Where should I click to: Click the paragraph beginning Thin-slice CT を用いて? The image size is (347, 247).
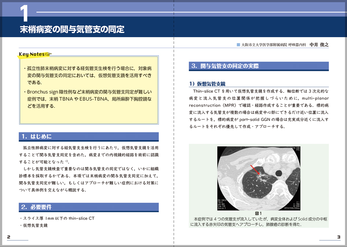tap(259, 109)
